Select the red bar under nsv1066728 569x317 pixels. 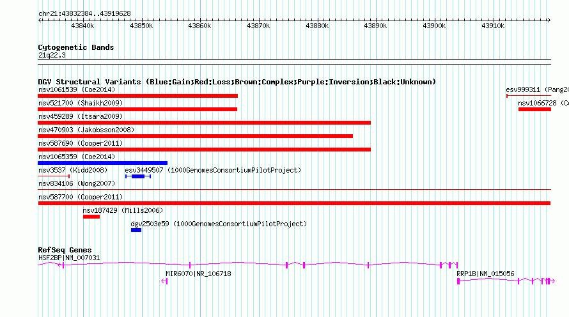click(534, 109)
